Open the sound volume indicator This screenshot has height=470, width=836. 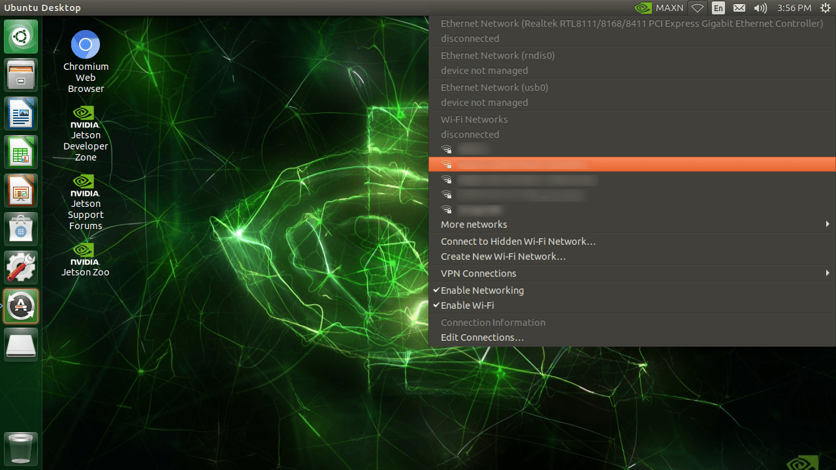(760, 8)
